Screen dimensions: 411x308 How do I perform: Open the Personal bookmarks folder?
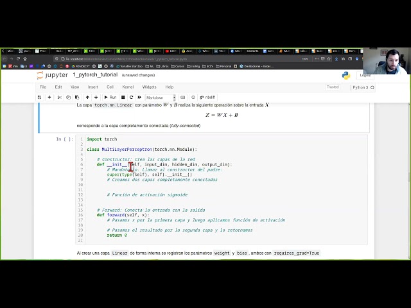tap(223, 66)
